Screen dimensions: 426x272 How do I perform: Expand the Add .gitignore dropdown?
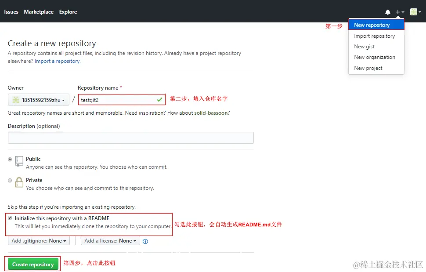point(39,241)
